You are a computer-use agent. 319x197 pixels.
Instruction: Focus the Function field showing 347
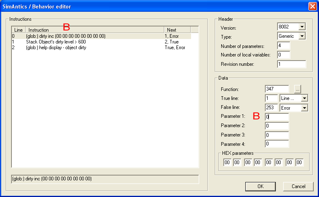pos(277,89)
